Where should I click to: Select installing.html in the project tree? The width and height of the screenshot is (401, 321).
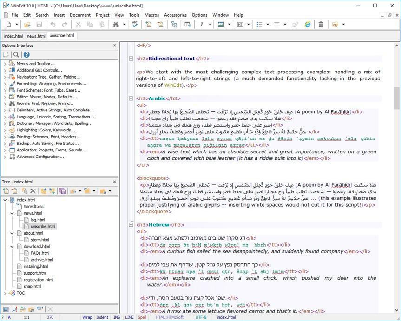click(x=35, y=267)
